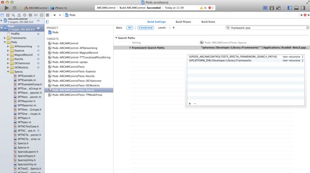Toggle the navigator pane
310x173 pixels.
point(289,8)
